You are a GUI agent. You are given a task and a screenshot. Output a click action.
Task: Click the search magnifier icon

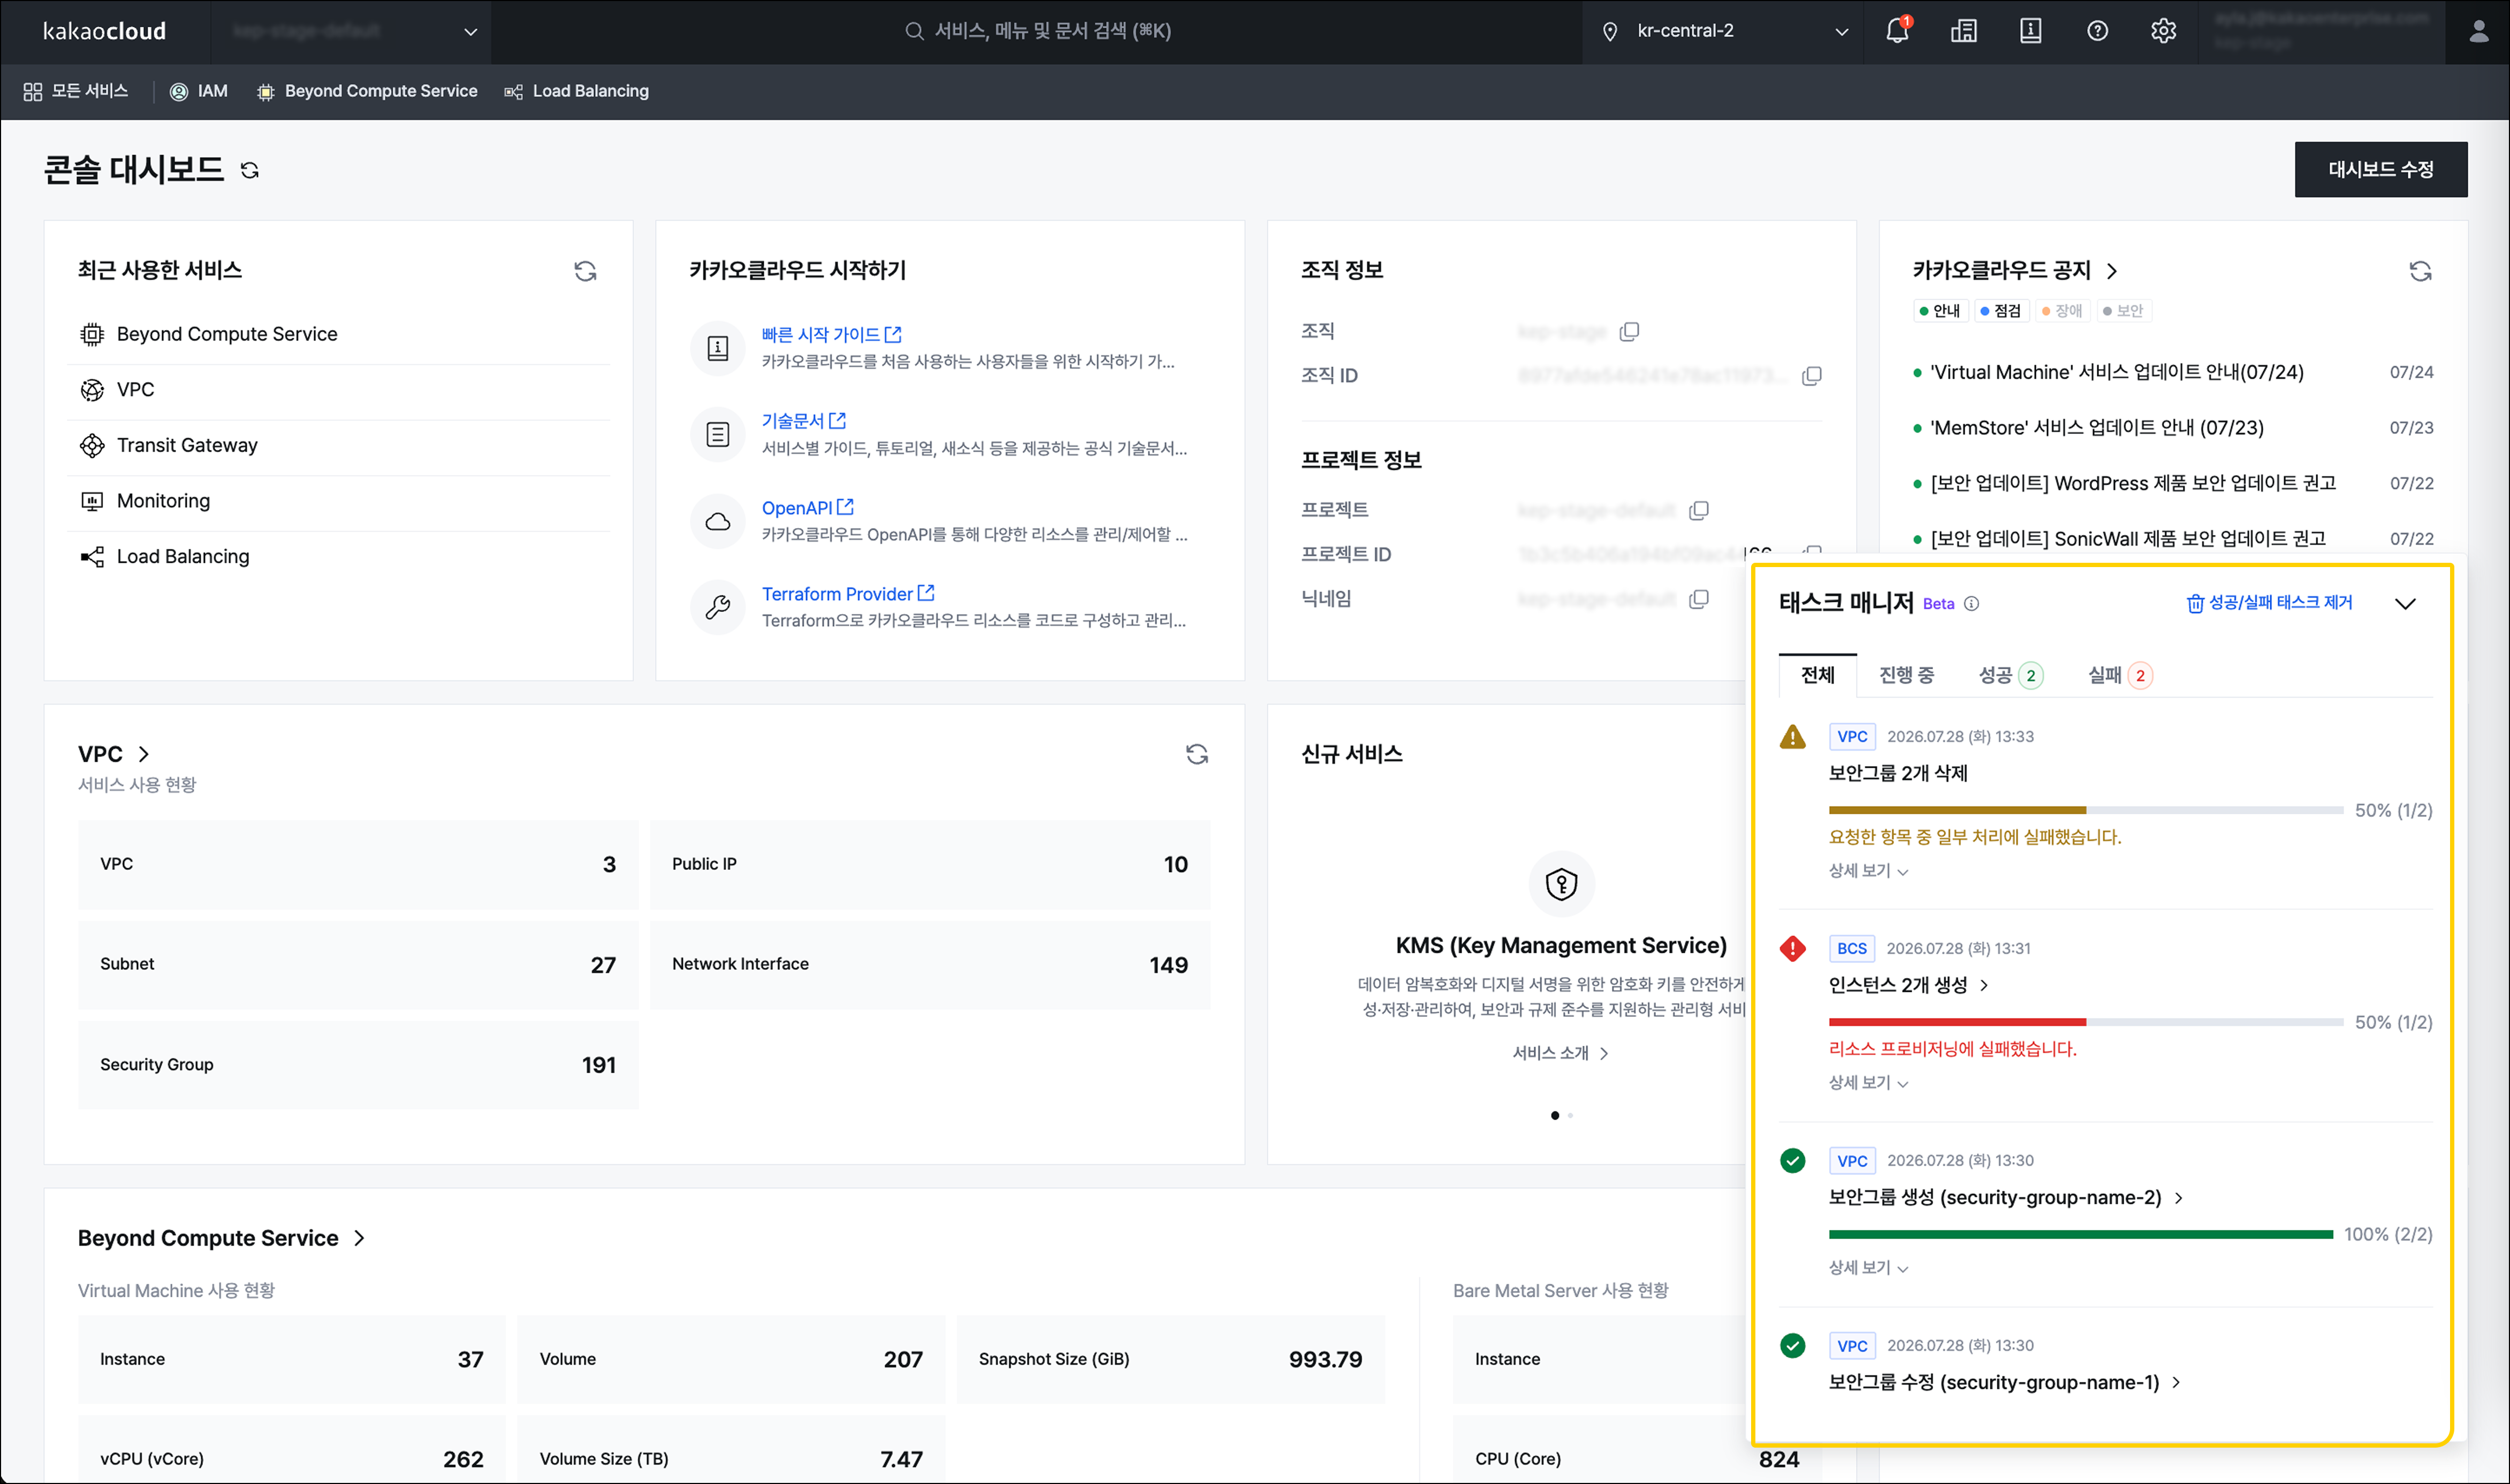[914, 31]
